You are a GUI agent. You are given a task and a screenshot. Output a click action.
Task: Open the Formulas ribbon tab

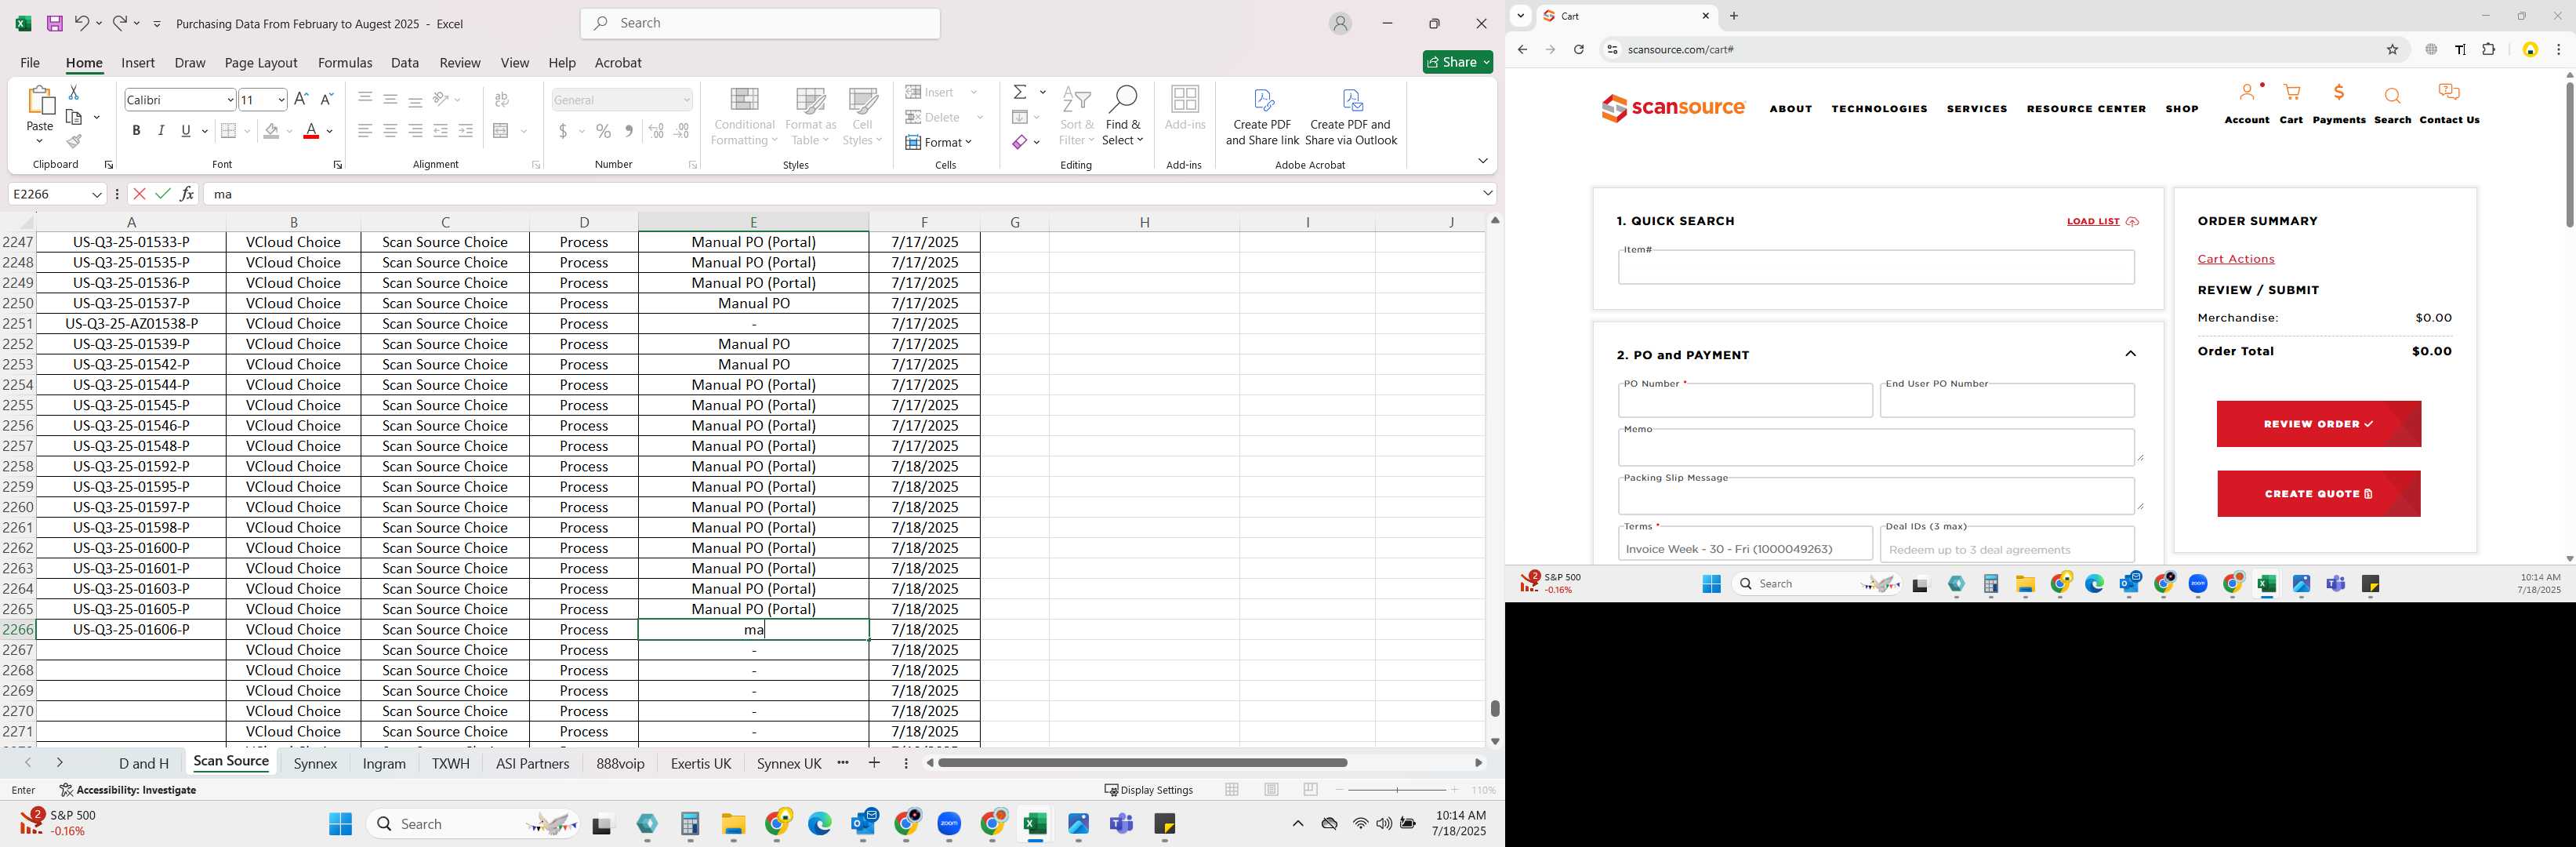[345, 62]
